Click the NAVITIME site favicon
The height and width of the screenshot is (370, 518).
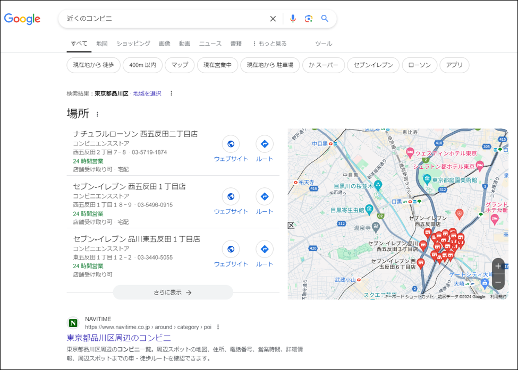73,323
